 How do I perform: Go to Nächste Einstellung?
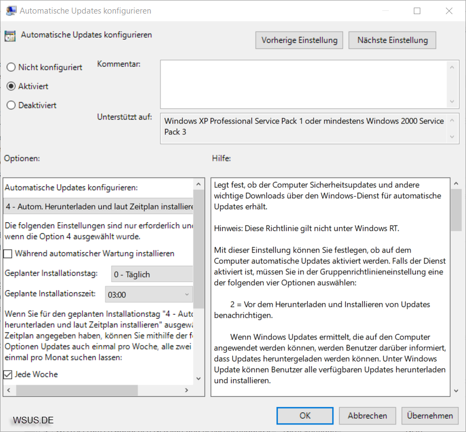(x=392, y=40)
